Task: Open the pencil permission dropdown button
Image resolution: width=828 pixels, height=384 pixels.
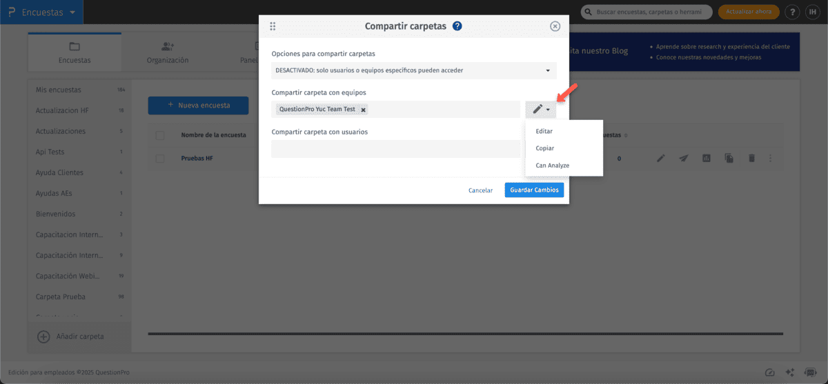Action: tap(541, 110)
